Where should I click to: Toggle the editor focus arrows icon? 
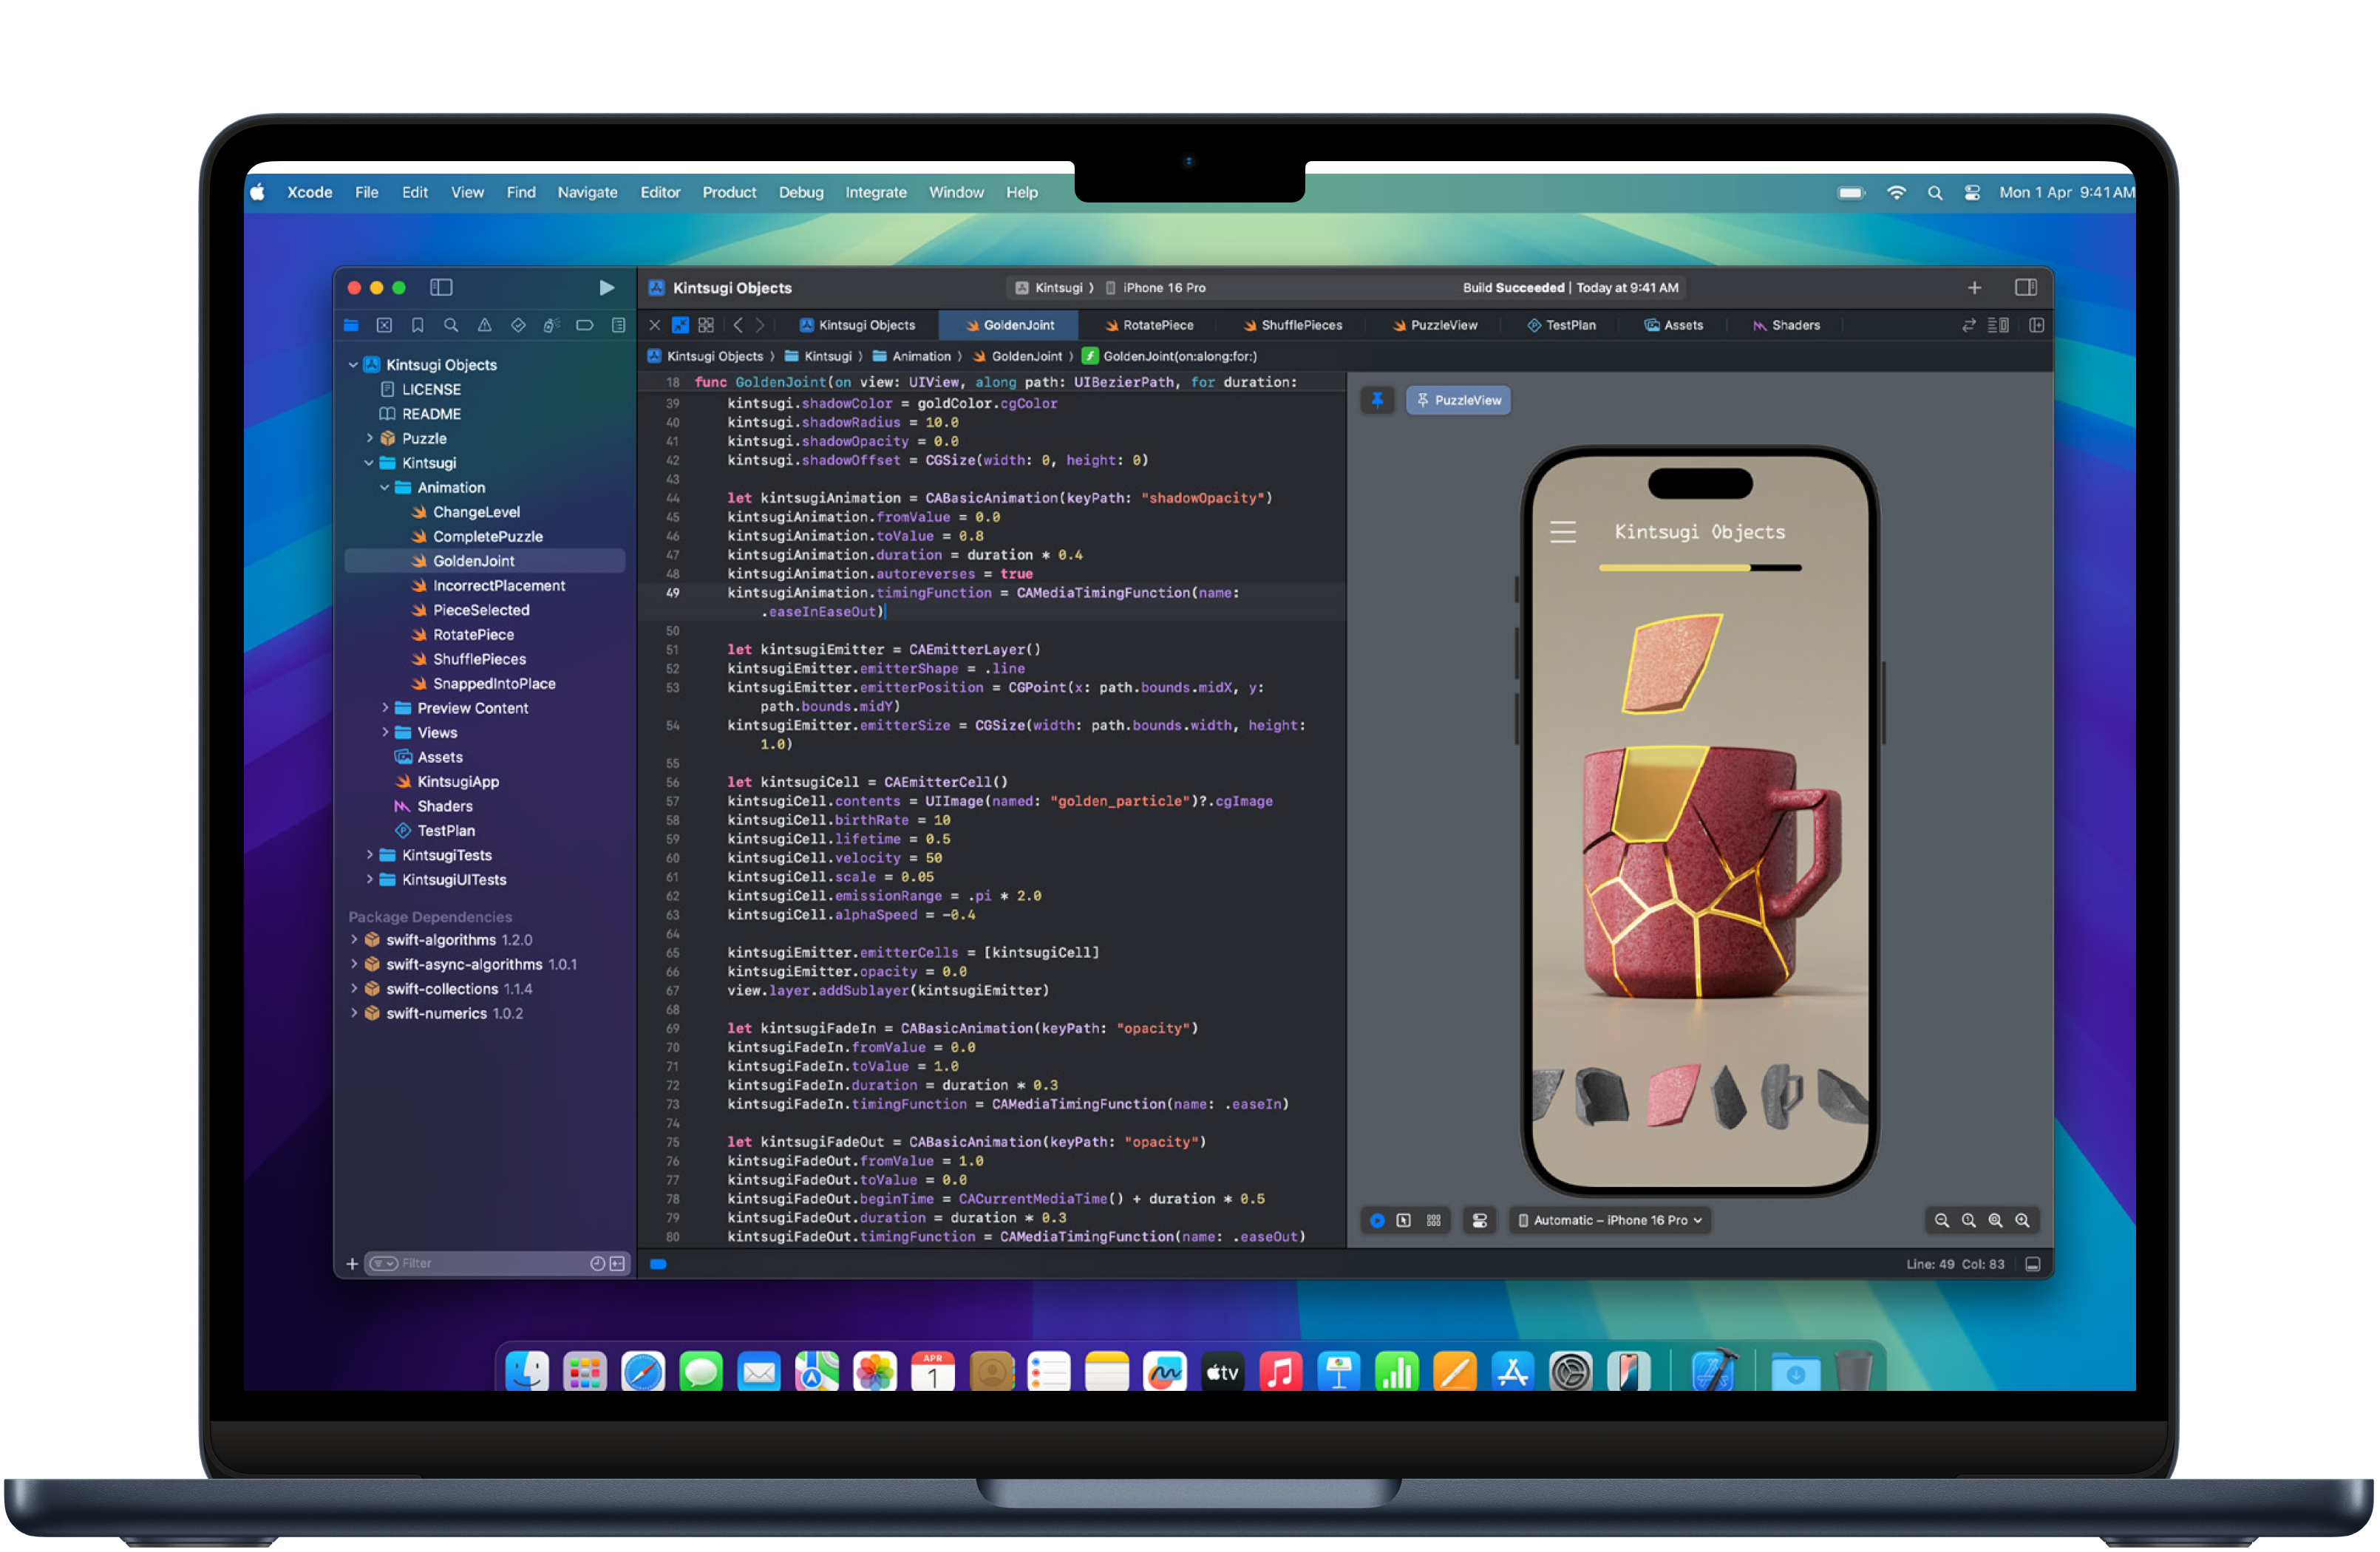coord(680,325)
